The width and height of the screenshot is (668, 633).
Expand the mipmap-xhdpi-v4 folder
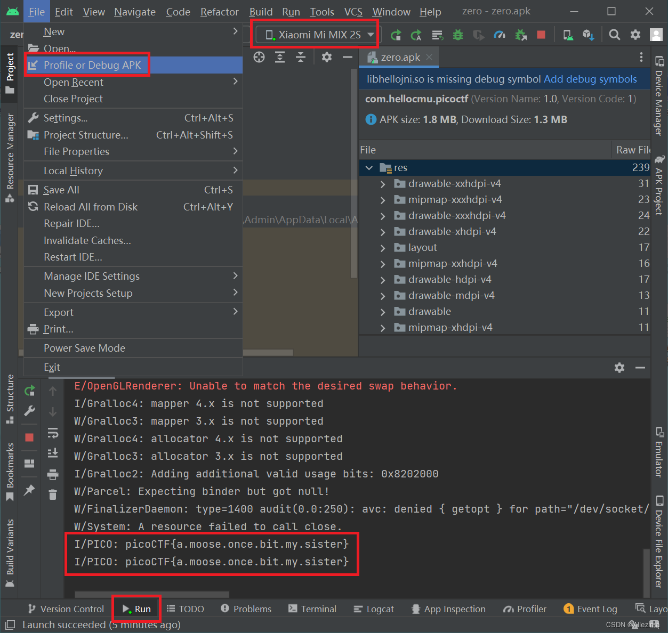click(383, 328)
